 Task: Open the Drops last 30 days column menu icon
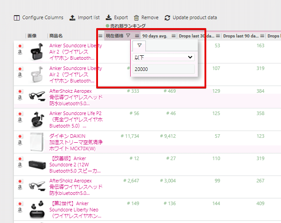click(218, 36)
